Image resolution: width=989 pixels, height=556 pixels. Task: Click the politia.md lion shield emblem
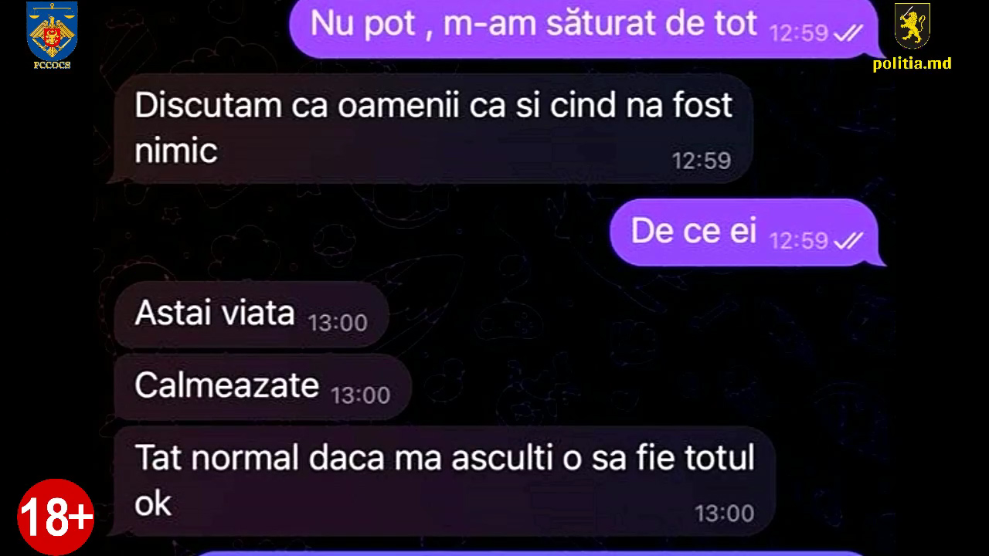tap(912, 28)
